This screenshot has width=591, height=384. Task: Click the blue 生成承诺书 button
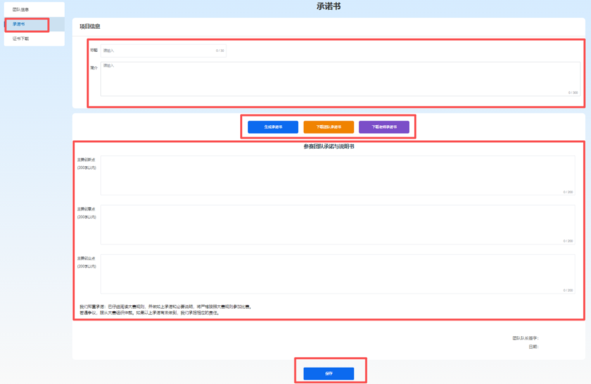pos(273,127)
